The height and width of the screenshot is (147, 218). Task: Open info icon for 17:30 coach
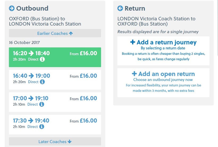42,127
